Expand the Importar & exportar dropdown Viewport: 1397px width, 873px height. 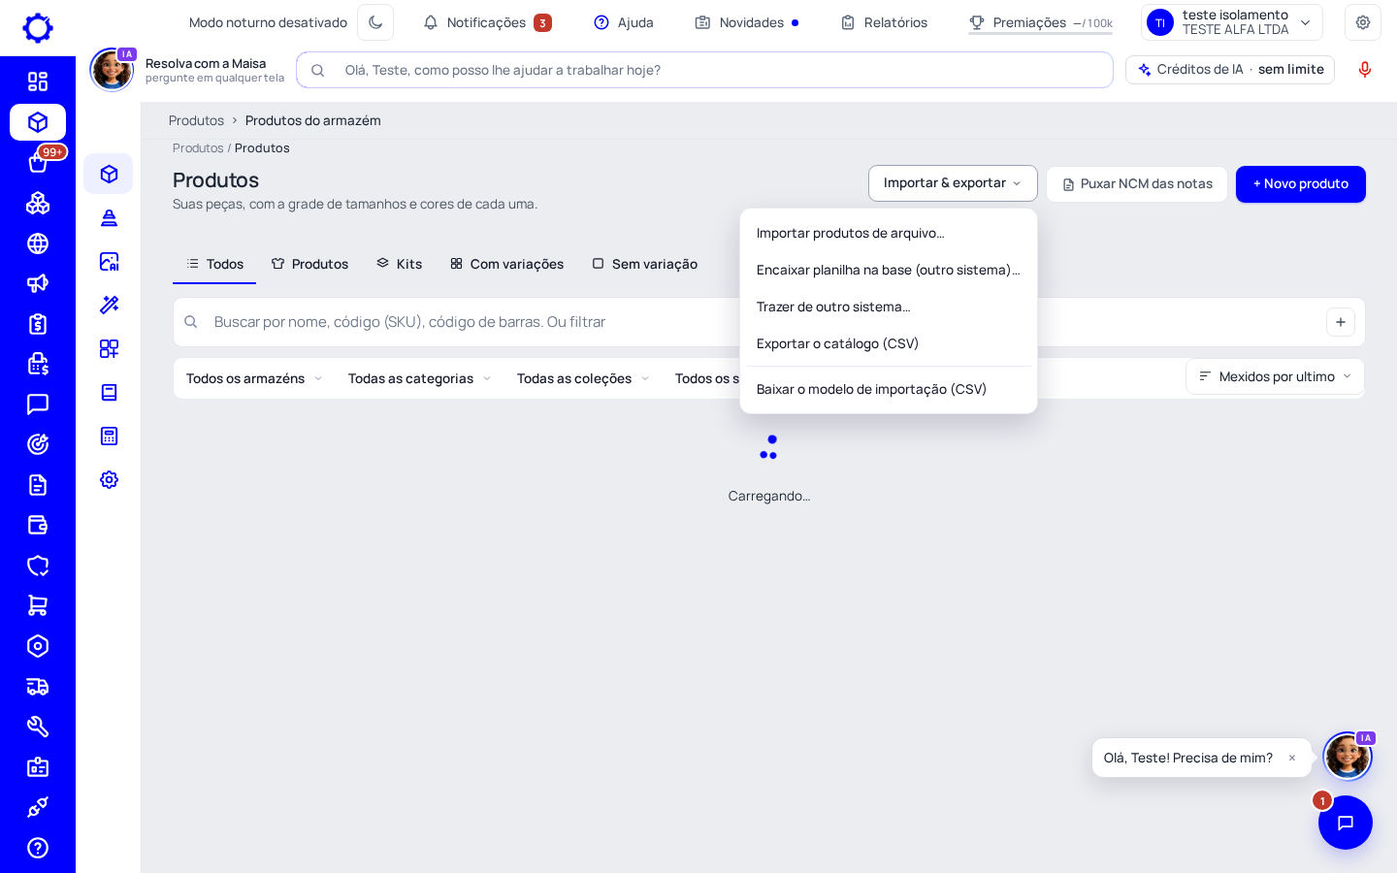coord(953,183)
